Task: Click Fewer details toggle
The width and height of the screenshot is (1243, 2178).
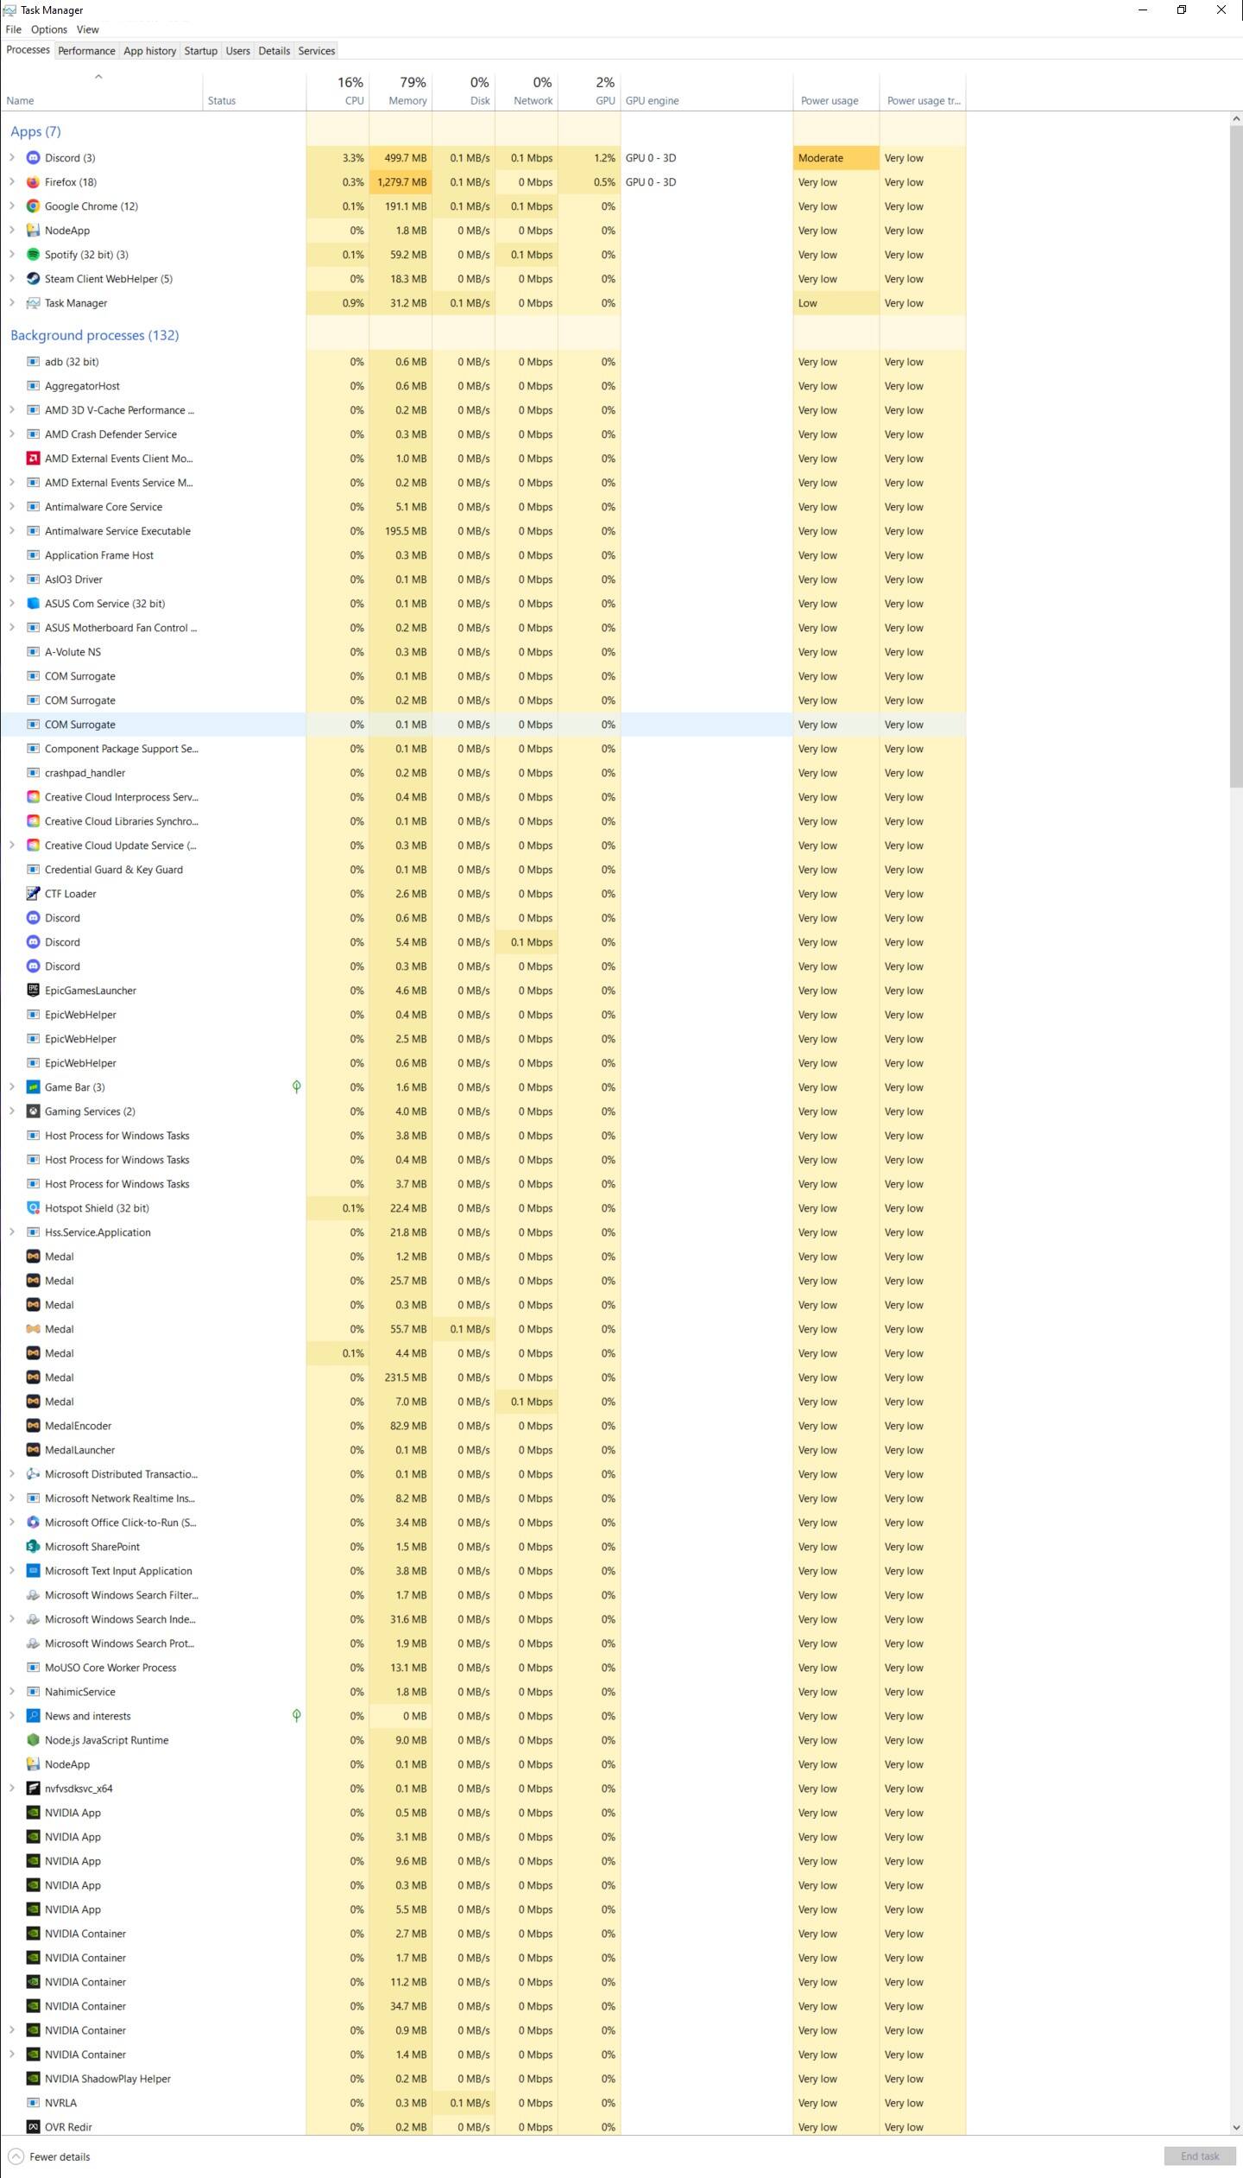Action: click(x=49, y=2156)
